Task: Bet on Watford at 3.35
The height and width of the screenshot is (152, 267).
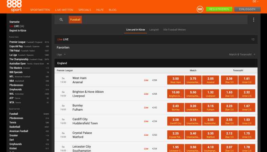Action: pyautogui.click(x=210, y=135)
